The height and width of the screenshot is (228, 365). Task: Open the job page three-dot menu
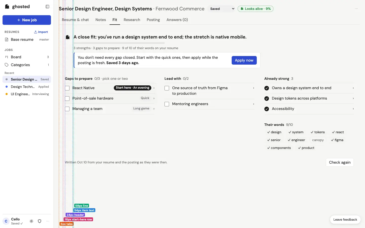point(356,9)
